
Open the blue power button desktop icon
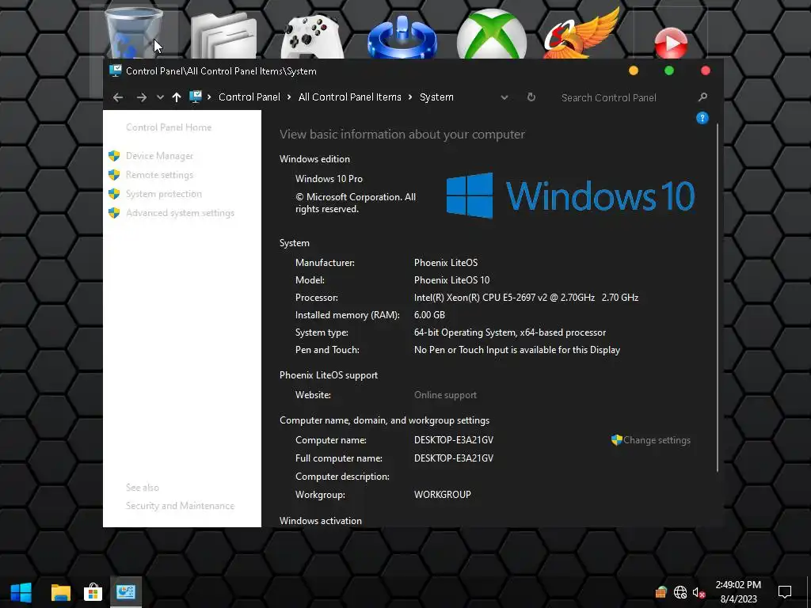click(402, 36)
